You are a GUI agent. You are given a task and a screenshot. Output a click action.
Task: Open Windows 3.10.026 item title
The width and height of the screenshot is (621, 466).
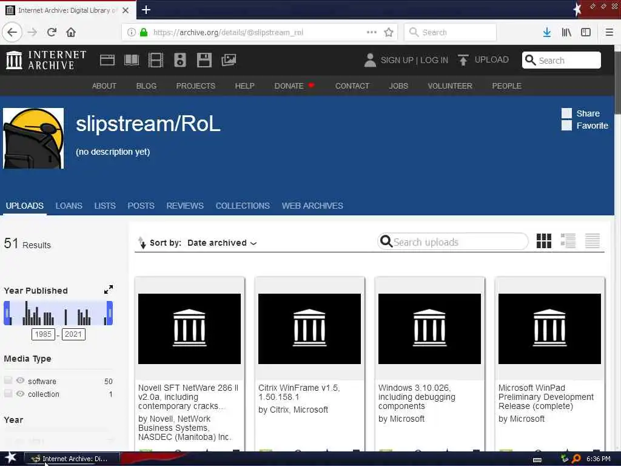click(x=417, y=397)
